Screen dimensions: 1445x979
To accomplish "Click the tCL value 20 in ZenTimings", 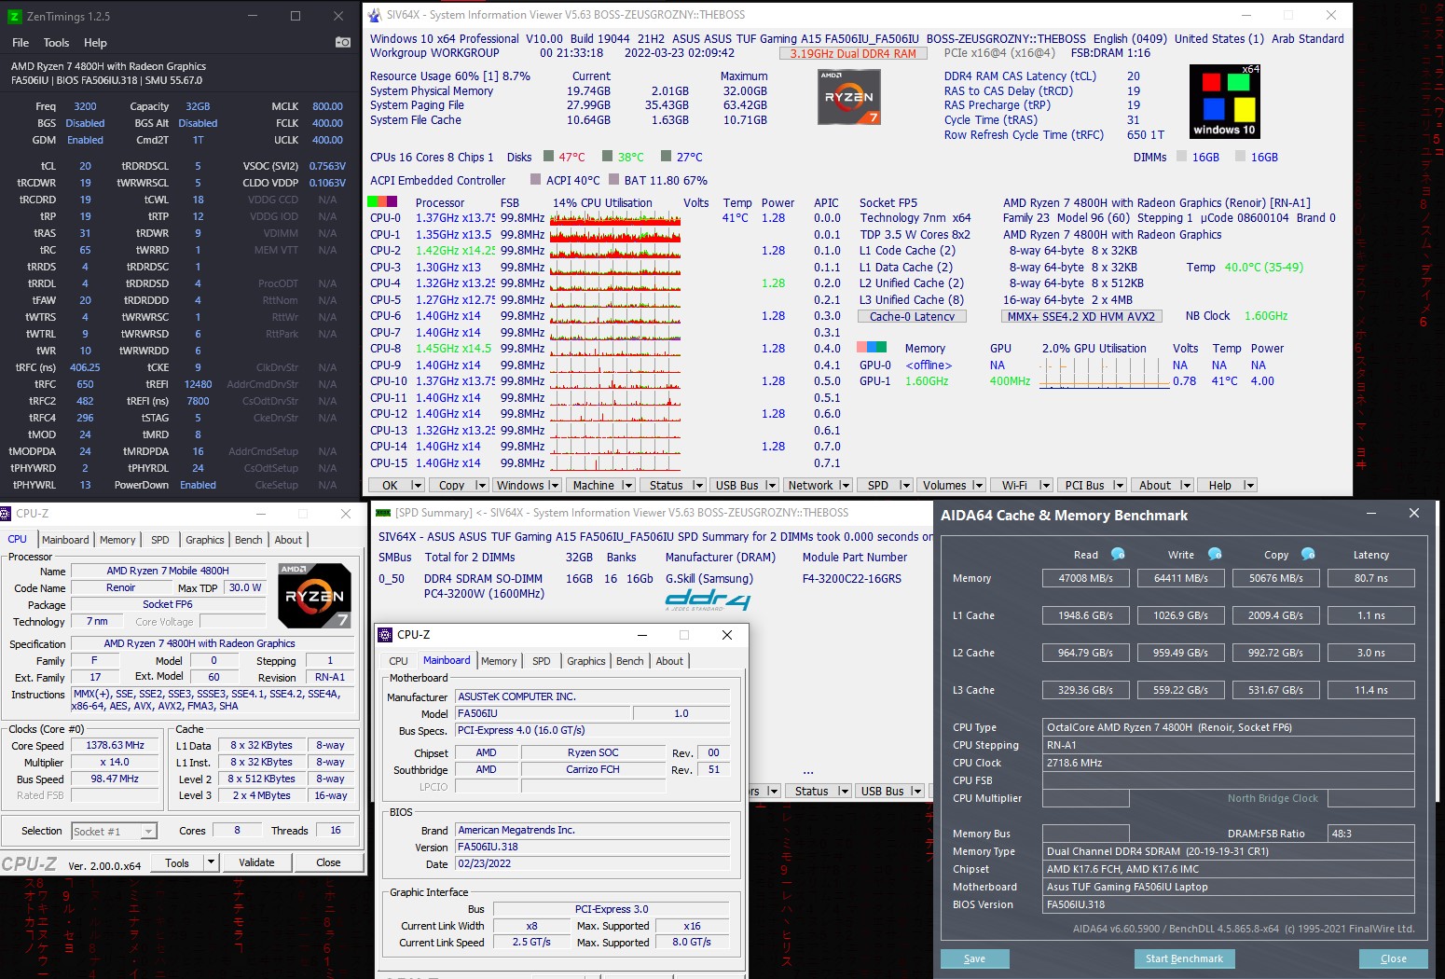I will click(85, 166).
